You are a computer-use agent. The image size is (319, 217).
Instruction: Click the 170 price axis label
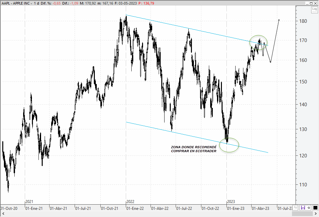pos(303,40)
